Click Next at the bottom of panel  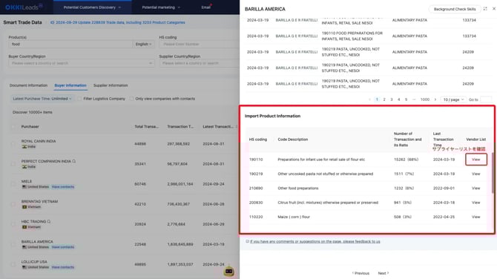click(384, 273)
